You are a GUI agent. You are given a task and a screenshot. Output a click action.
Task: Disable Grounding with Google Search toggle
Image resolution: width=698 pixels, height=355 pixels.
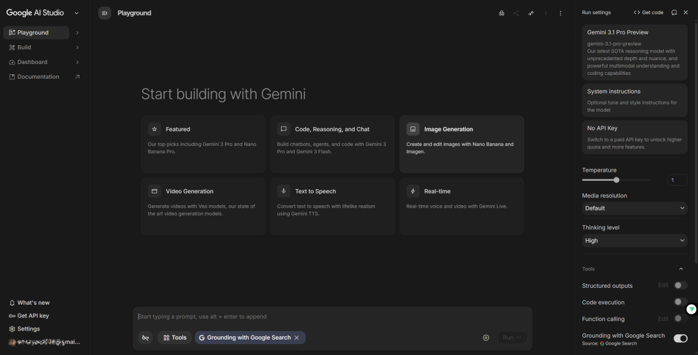point(680,338)
